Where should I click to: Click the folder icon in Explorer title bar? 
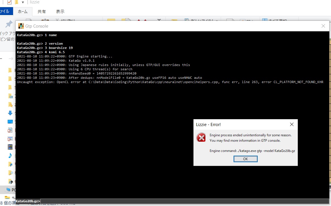tap(16, 2)
